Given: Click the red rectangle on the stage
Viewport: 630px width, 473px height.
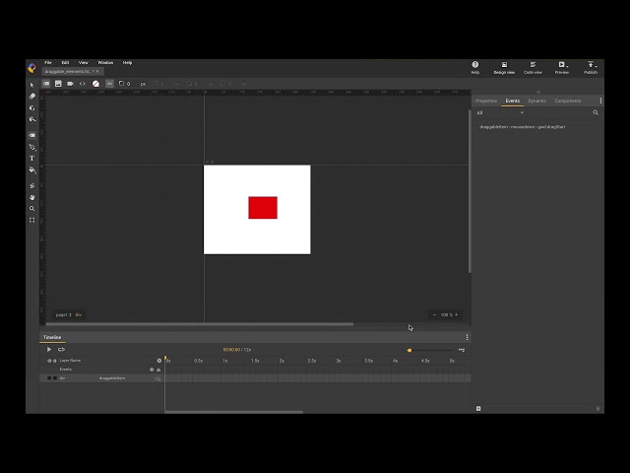Looking at the screenshot, I should [x=263, y=208].
